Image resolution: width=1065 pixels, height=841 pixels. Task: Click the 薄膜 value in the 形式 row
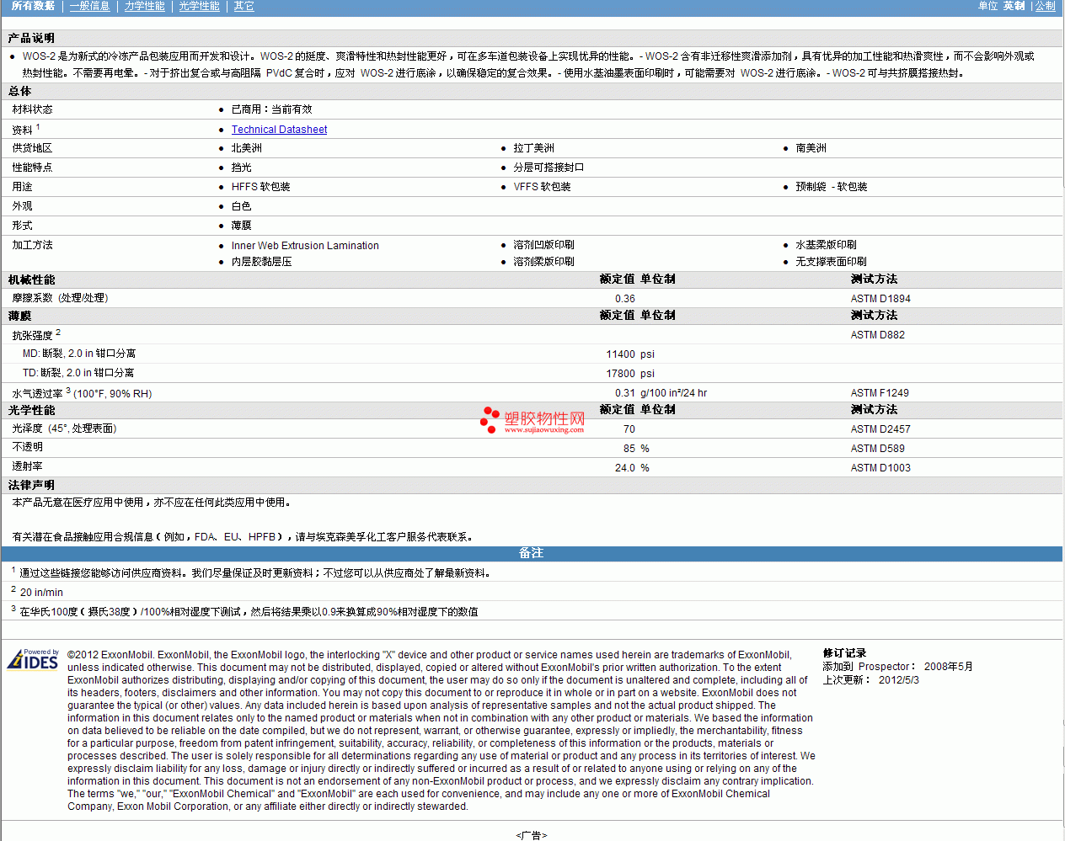[241, 226]
